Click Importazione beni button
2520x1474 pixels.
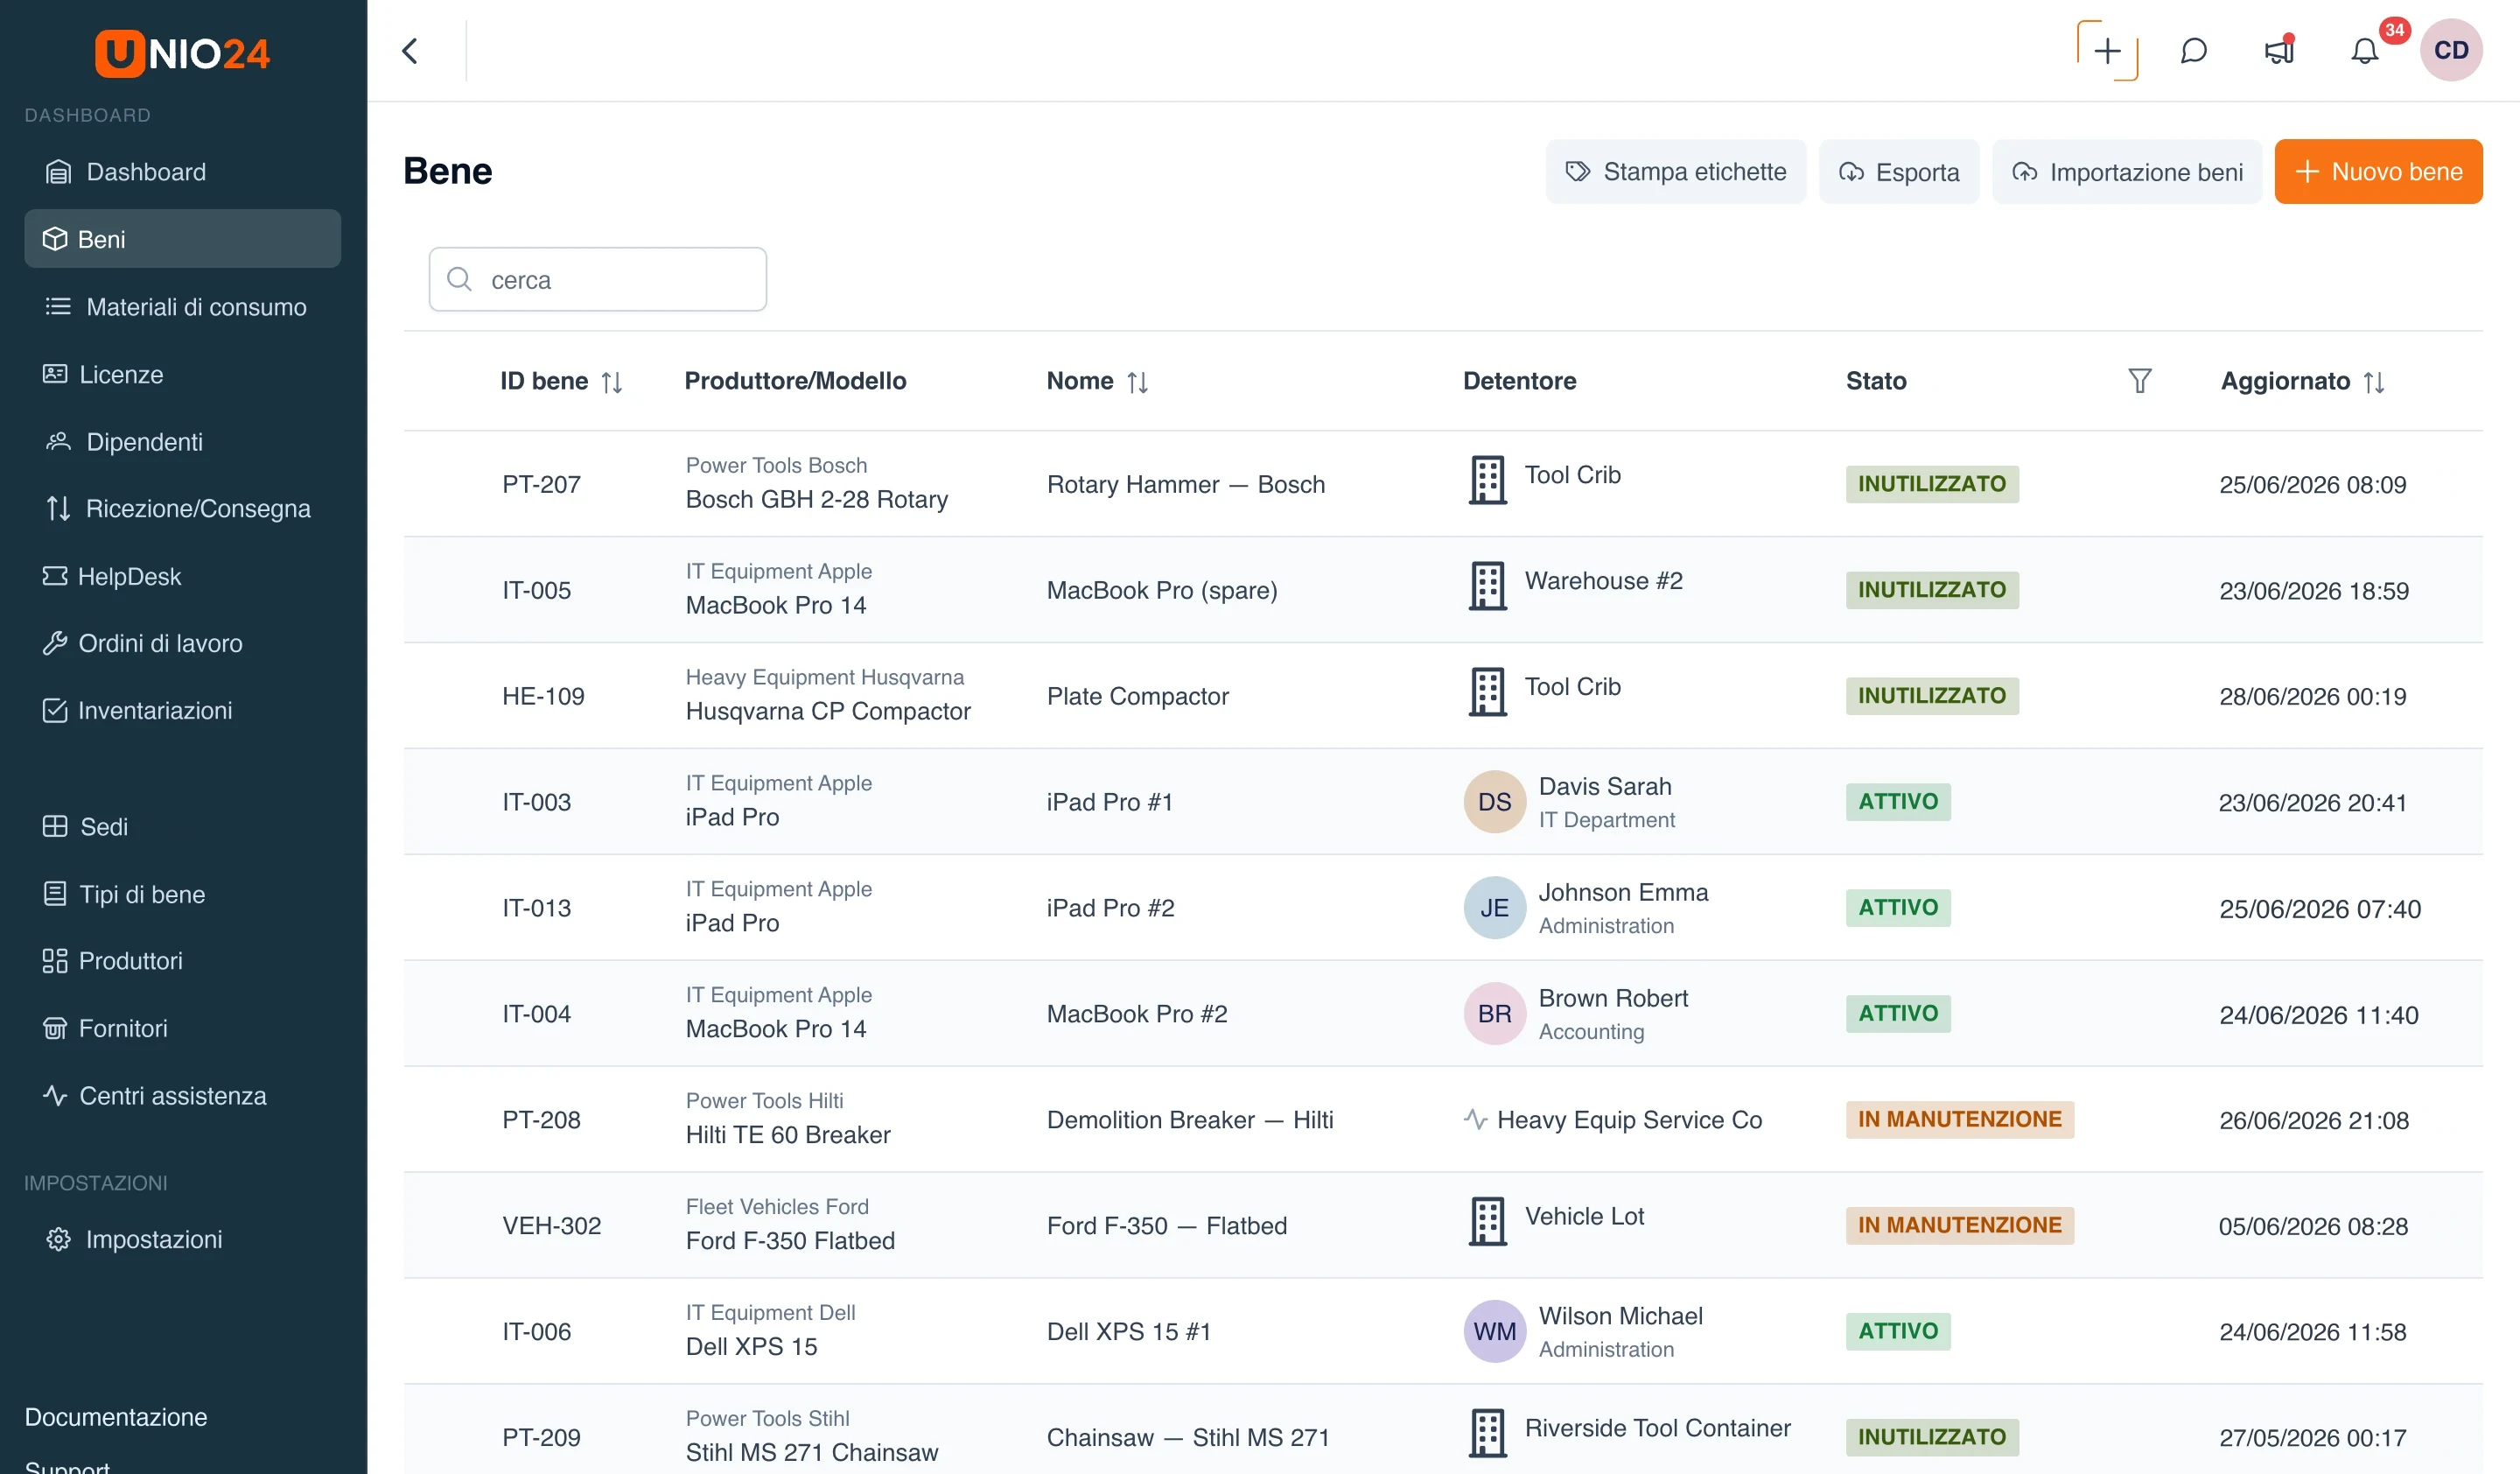tap(2127, 172)
